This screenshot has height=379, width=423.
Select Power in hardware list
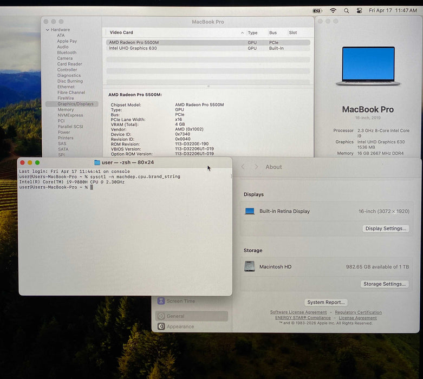(x=64, y=132)
